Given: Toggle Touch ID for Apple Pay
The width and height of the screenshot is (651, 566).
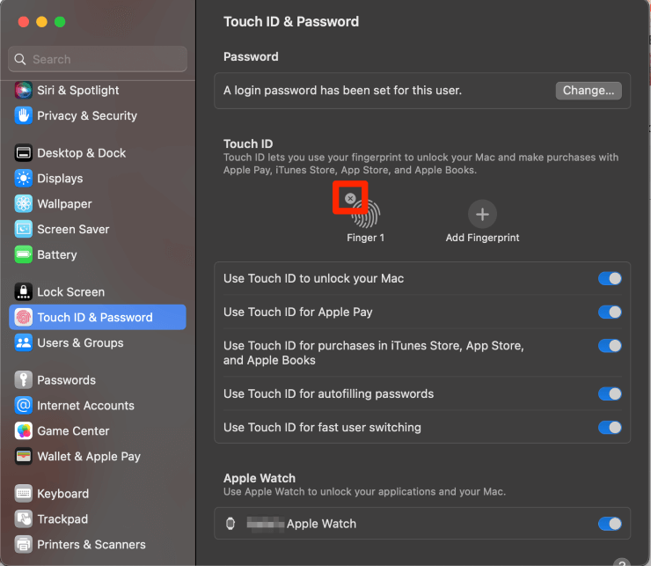Looking at the screenshot, I should coord(610,312).
